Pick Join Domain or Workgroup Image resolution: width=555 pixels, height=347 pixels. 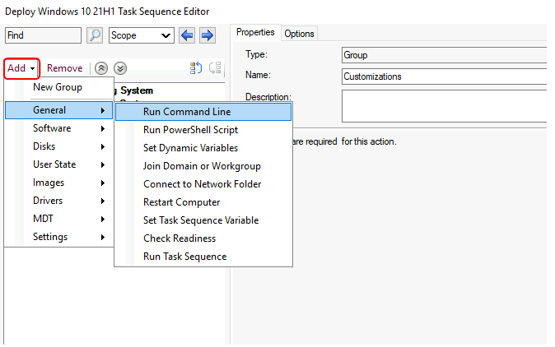[x=203, y=166]
